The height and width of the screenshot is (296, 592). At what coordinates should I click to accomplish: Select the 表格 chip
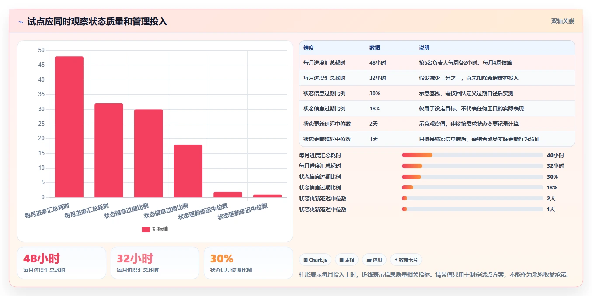click(x=347, y=260)
